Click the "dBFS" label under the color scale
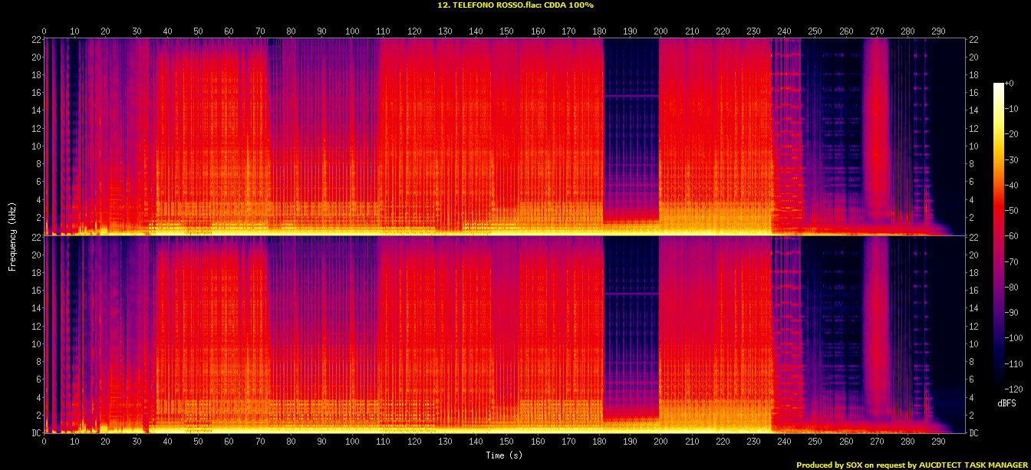This screenshot has height=470, width=1031. (x=1006, y=403)
